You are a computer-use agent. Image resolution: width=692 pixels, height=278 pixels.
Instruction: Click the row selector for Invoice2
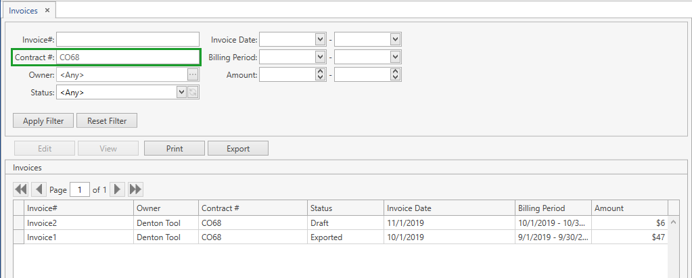coord(19,223)
